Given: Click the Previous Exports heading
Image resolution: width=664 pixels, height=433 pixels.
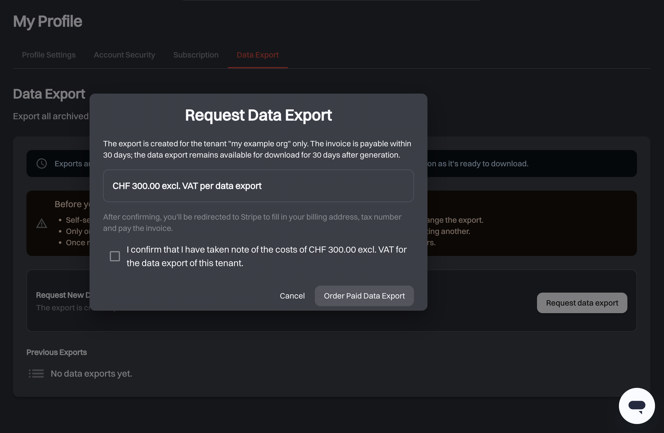Looking at the screenshot, I should click(x=57, y=352).
